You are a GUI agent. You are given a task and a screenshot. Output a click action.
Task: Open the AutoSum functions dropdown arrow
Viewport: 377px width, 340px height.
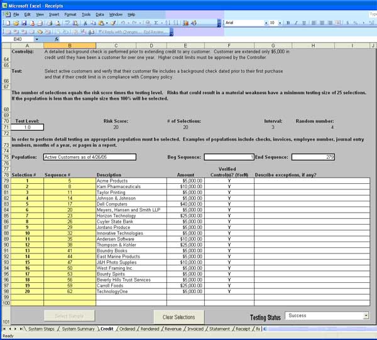[x=161, y=23]
